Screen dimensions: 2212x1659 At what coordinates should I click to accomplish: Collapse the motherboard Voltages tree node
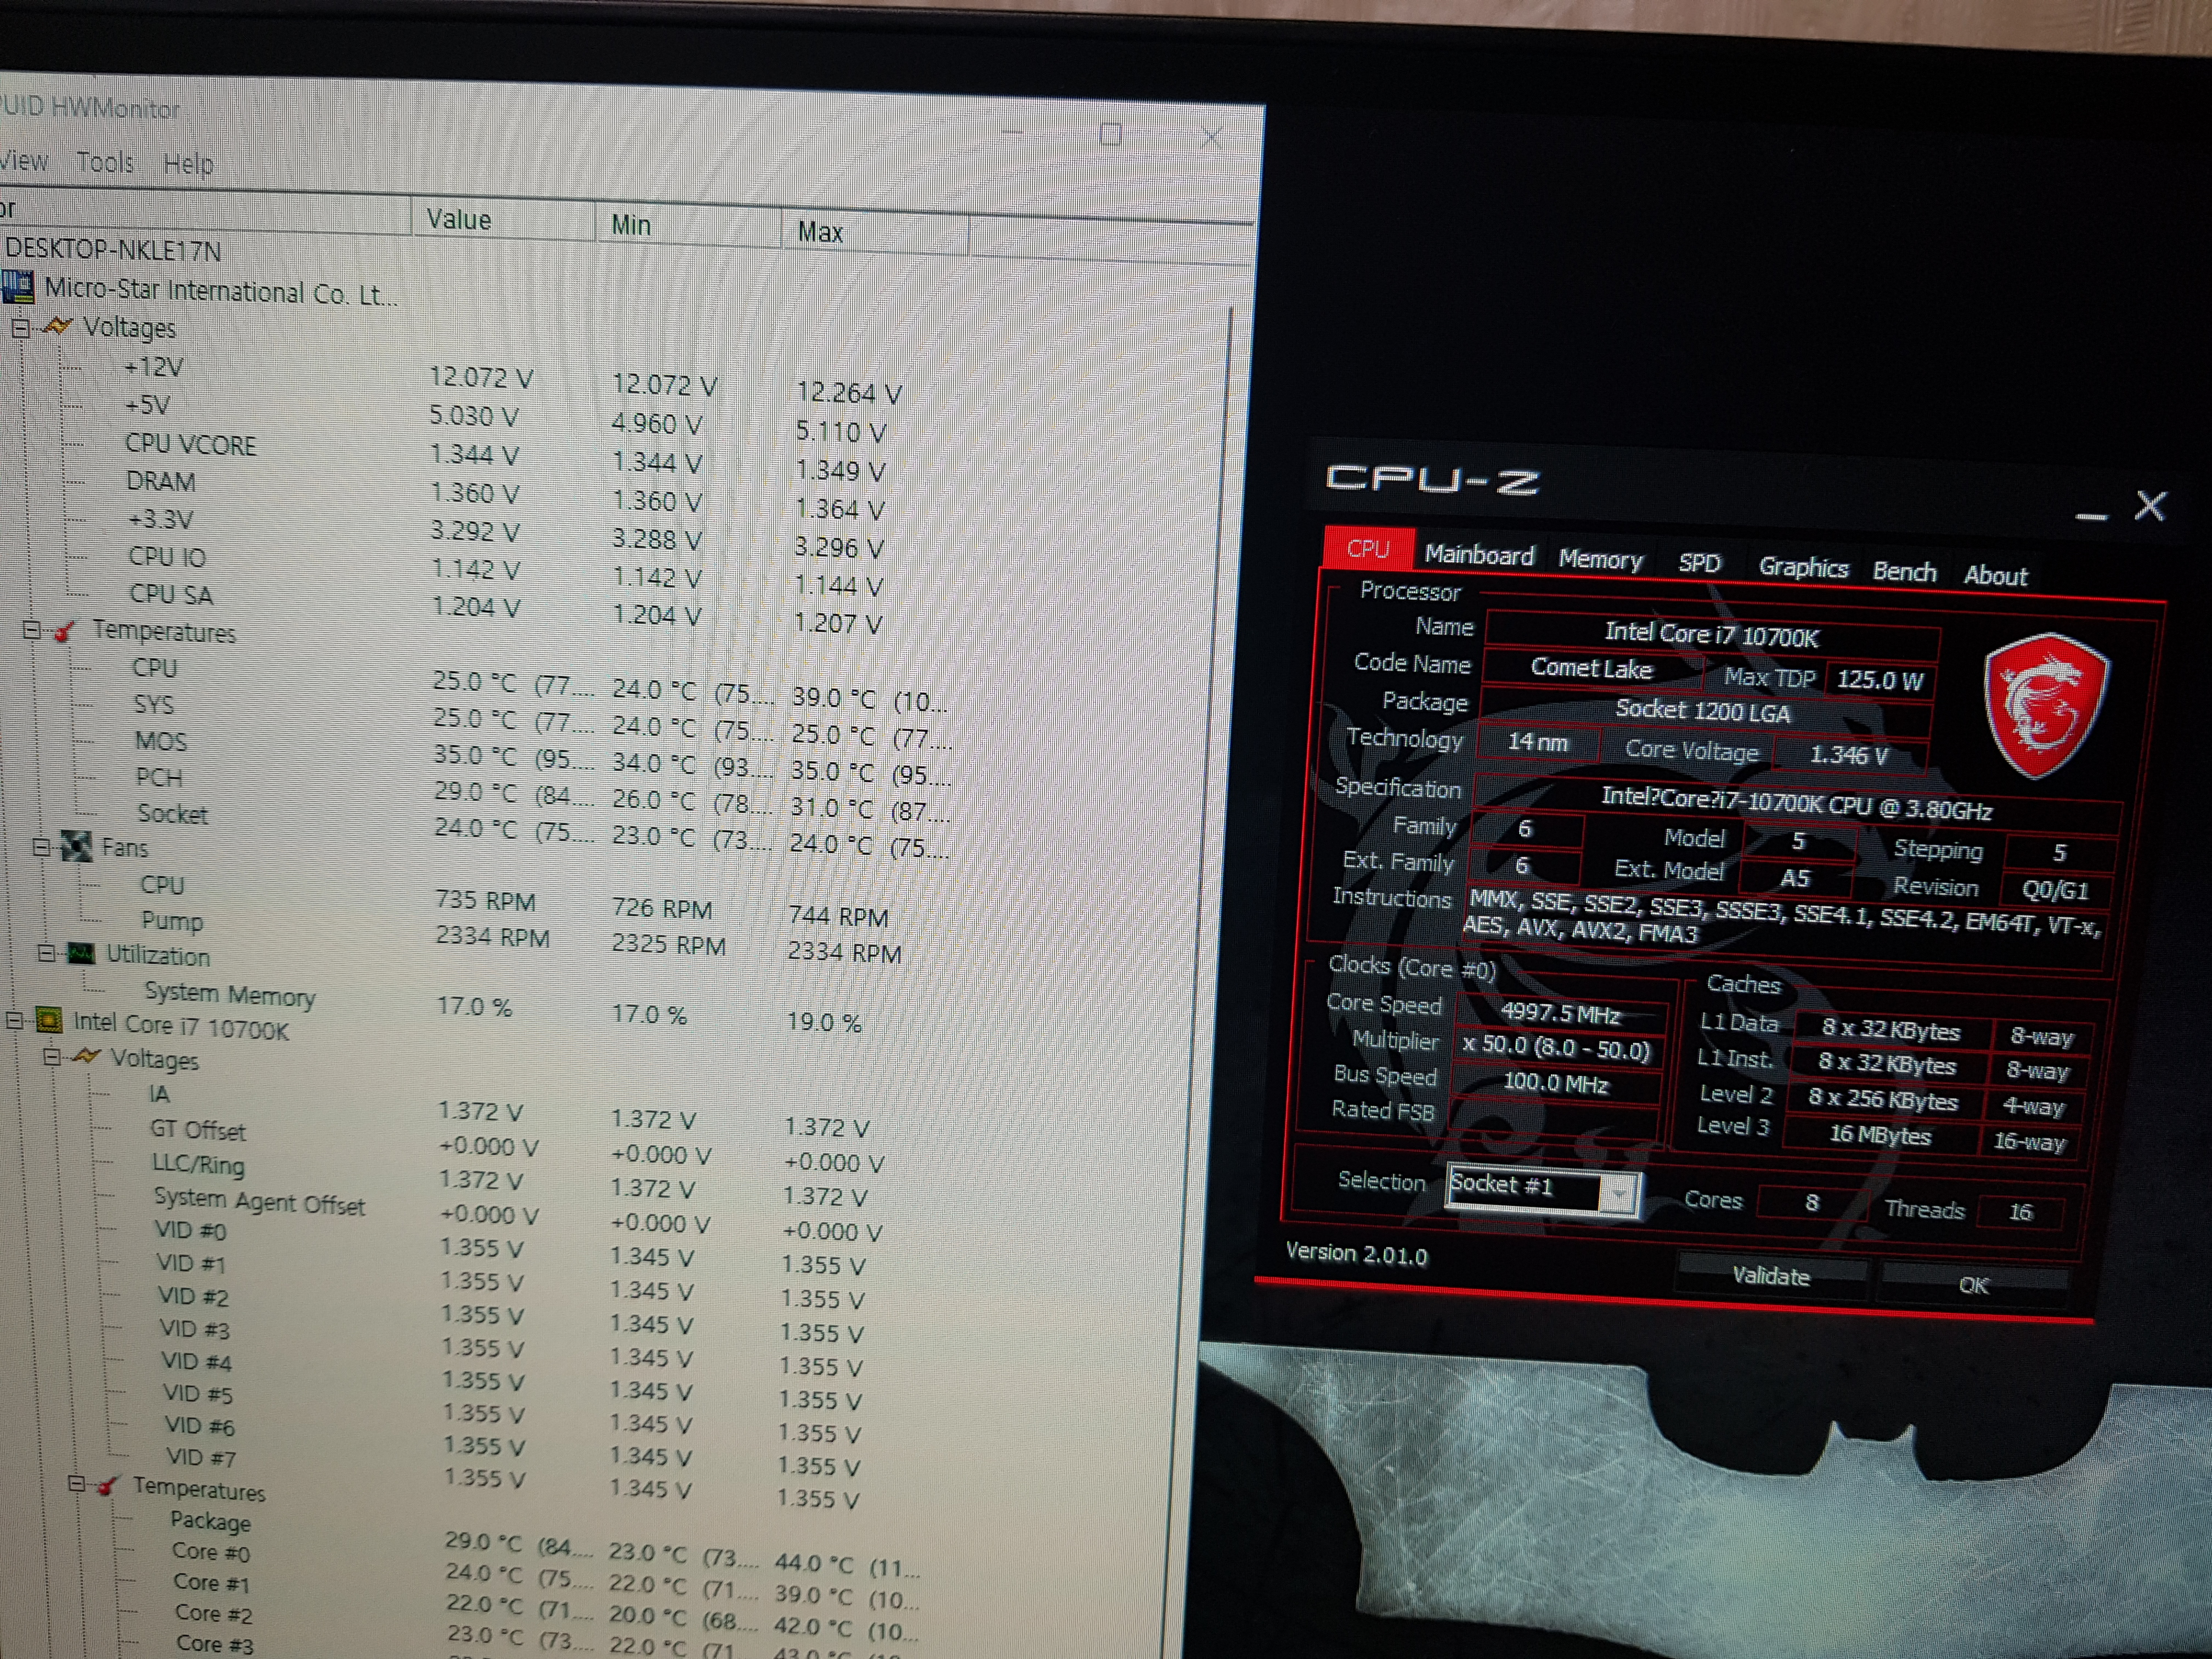pyautogui.click(x=20, y=328)
